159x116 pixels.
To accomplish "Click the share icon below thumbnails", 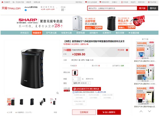I will click(8, 112).
